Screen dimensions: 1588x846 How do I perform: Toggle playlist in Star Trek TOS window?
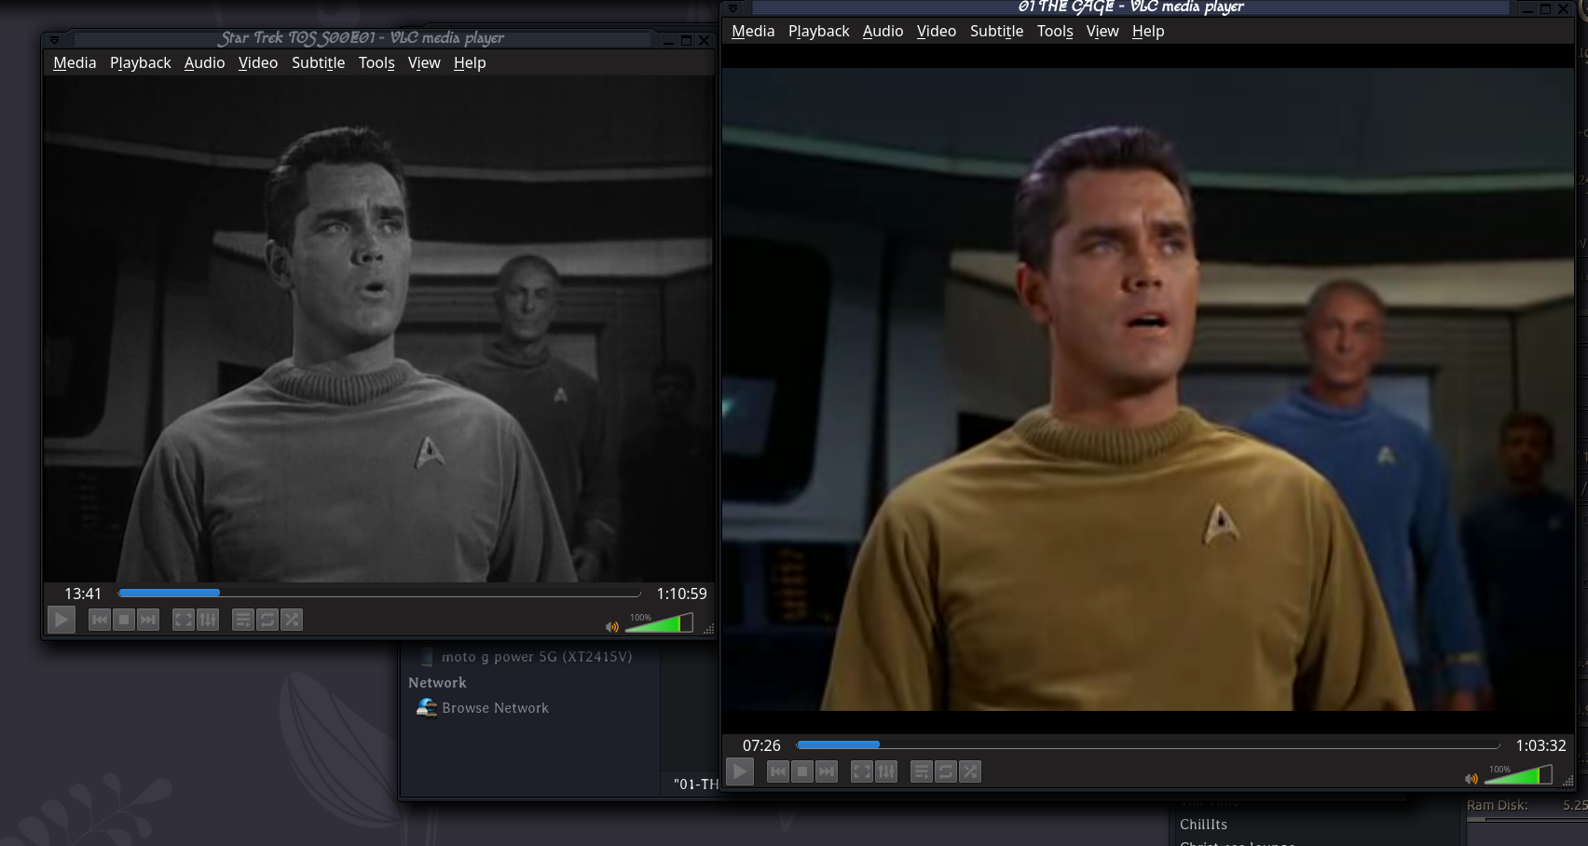pyautogui.click(x=243, y=620)
